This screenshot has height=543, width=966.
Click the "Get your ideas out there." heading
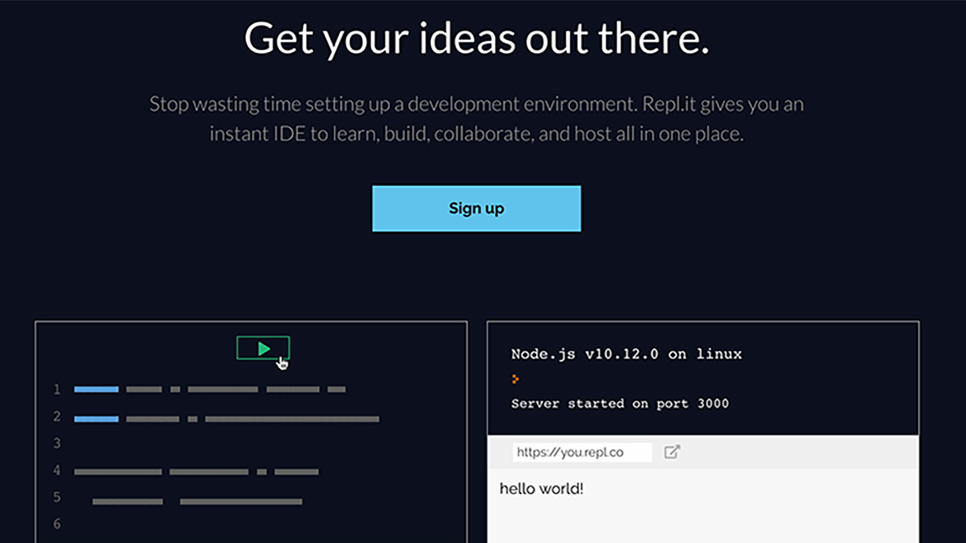(x=477, y=38)
